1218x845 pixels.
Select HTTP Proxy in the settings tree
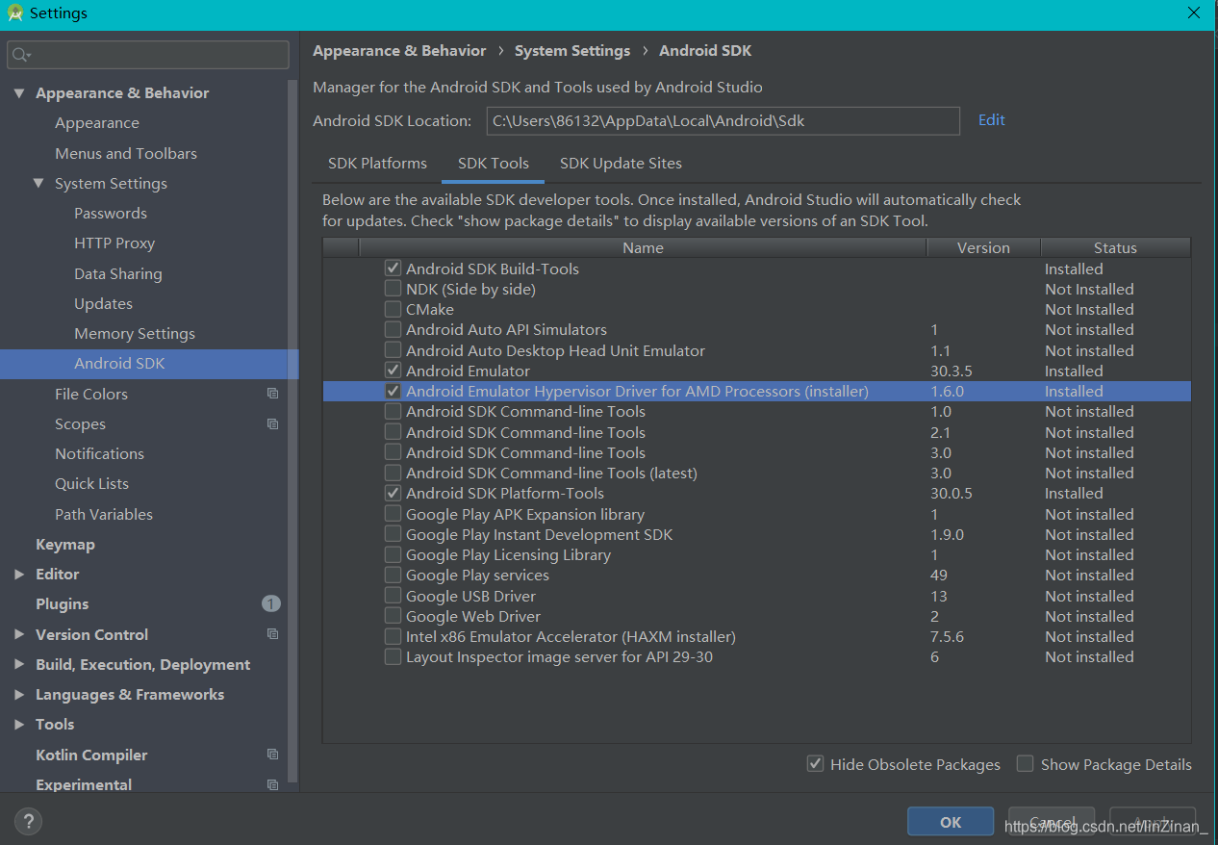pos(114,243)
